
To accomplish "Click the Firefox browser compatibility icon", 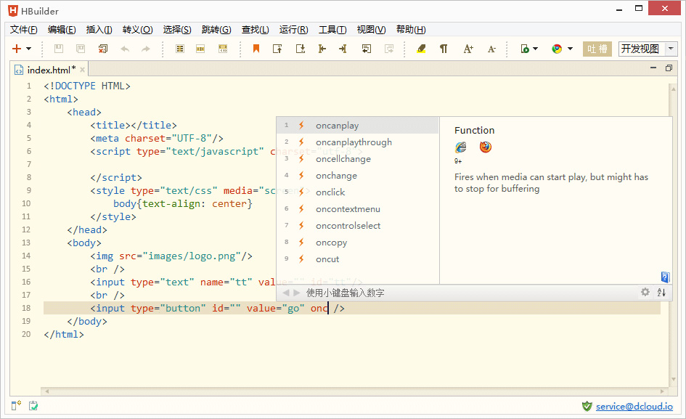I will 485,147.
